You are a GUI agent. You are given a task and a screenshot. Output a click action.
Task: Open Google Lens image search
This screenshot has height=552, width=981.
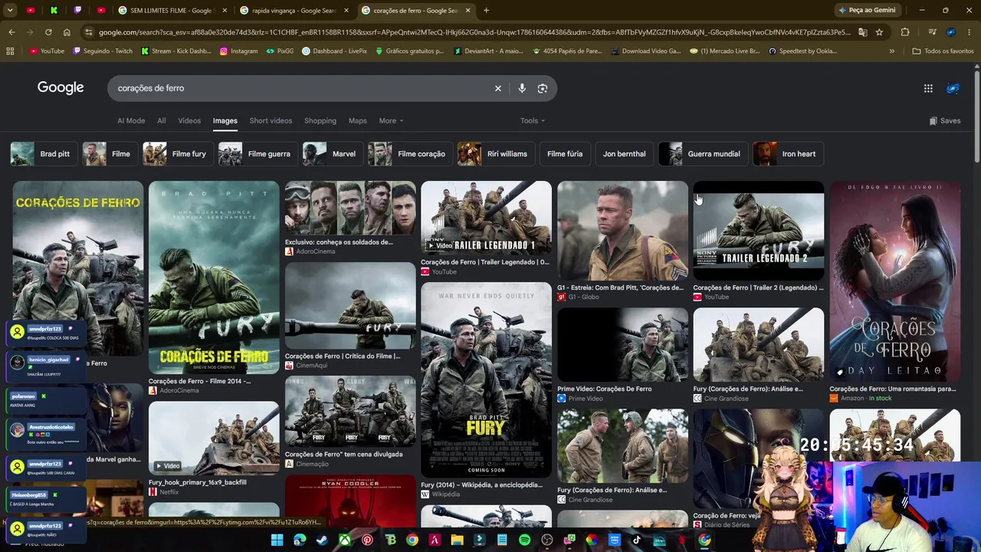click(x=543, y=88)
